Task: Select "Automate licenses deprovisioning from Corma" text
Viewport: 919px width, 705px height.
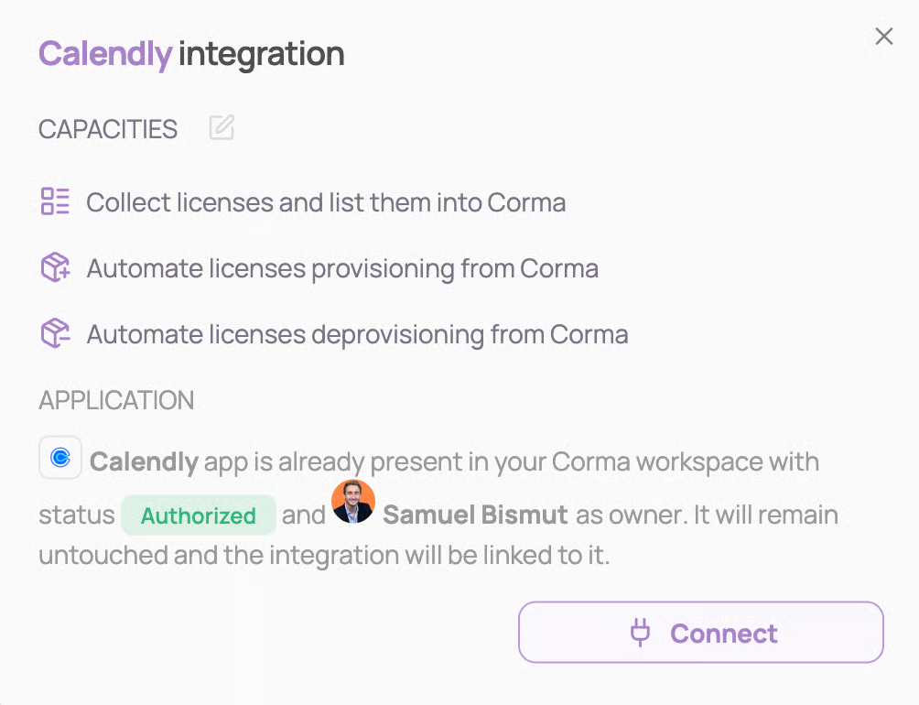Action: tap(357, 335)
